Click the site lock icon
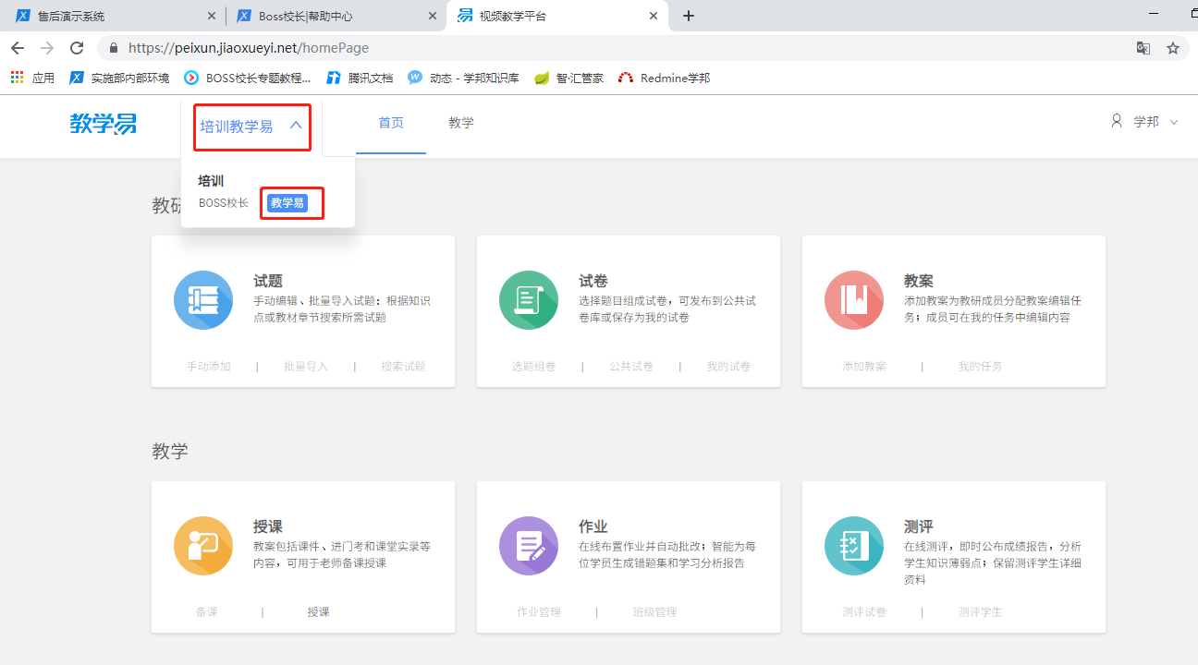 point(114,48)
